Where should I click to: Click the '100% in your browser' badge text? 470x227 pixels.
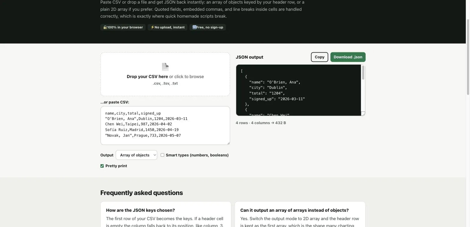click(125, 27)
